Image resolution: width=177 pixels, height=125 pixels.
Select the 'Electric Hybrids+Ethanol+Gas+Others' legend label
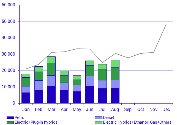pos(137,122)
